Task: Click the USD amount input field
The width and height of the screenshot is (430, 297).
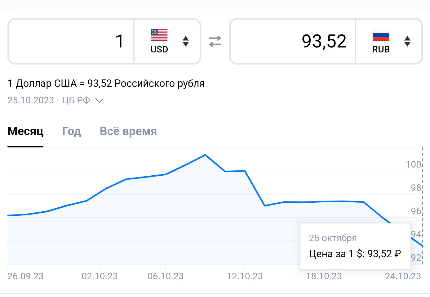Action: pos(71,41)
